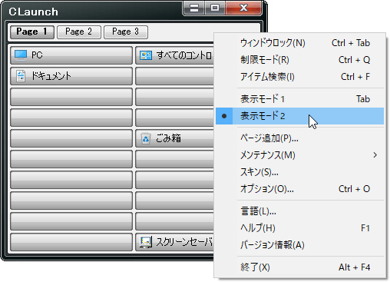Show バージョン情報(A) version info
This screenshot has width=390, height=282.
[299, 245]
